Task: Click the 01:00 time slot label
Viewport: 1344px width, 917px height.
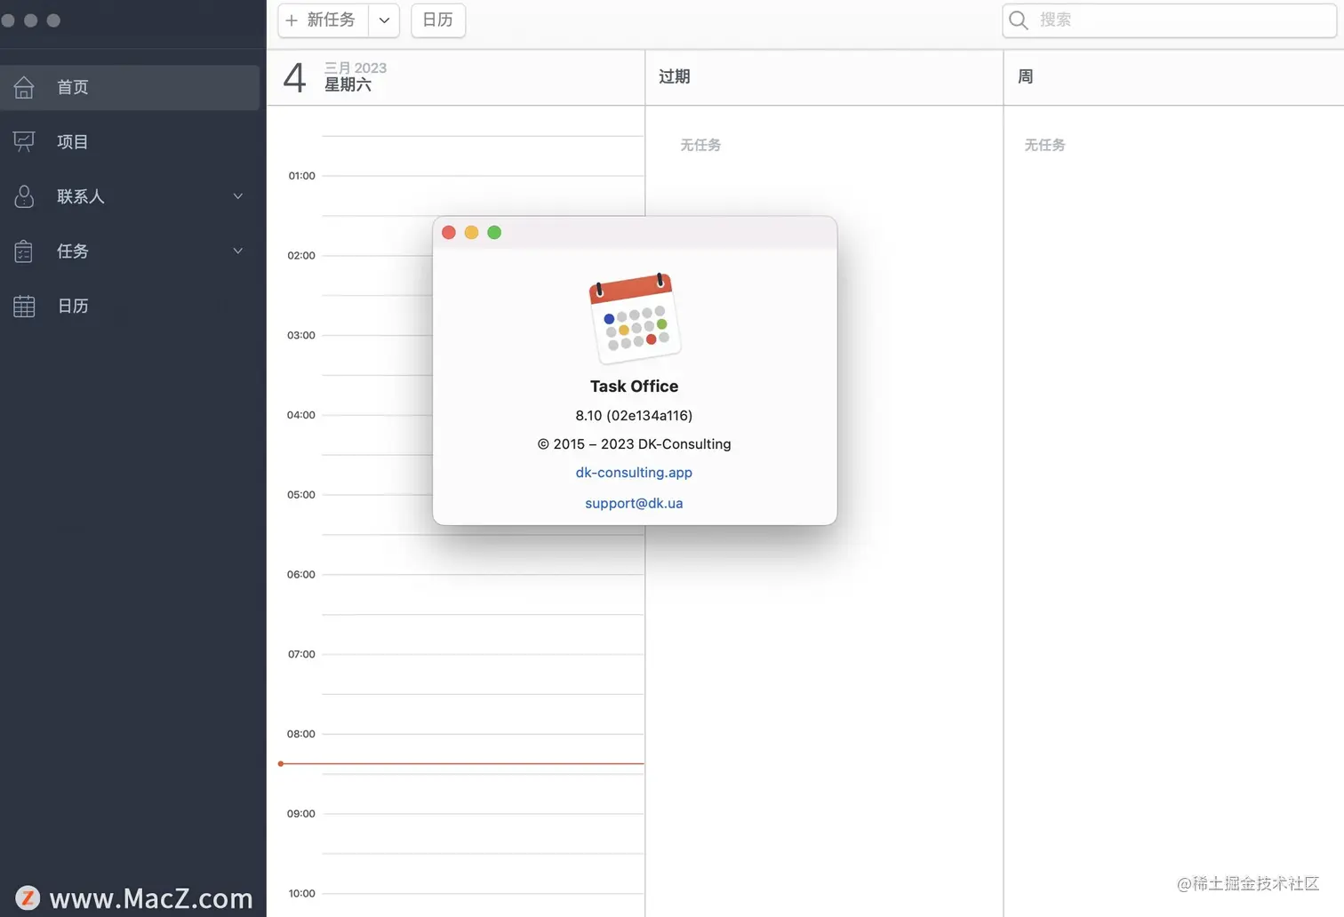Action: click(301, 176)
